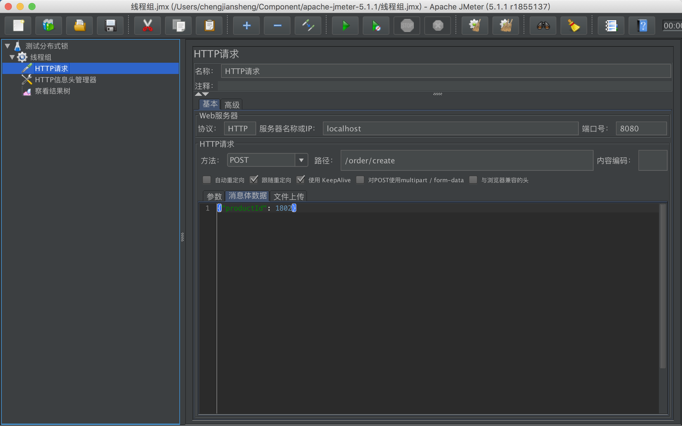Collapse the 测试分布式锁 test plan node

[x=8, y=46]
